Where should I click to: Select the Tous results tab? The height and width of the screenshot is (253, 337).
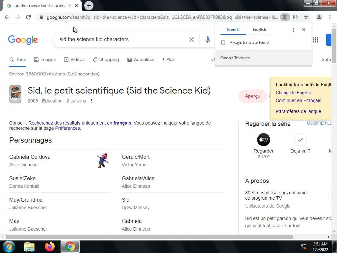[x=18, y=60]
